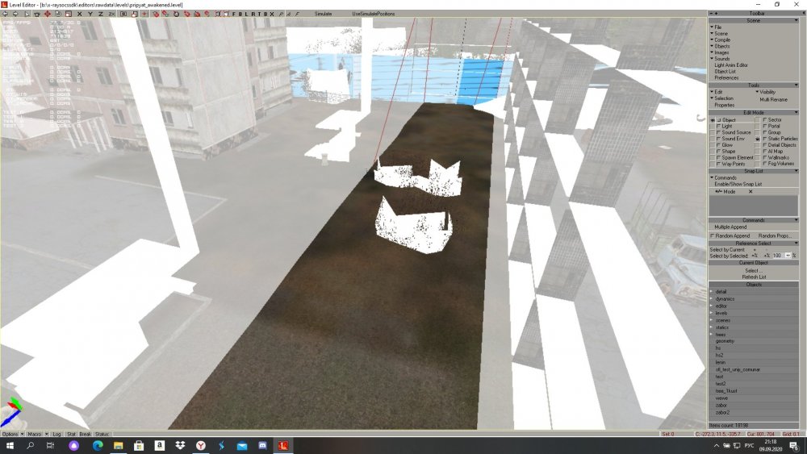Open the Light Anim Editor
Image resolution: width=807 pixels, height=454 pixels.
pos(731,65)
